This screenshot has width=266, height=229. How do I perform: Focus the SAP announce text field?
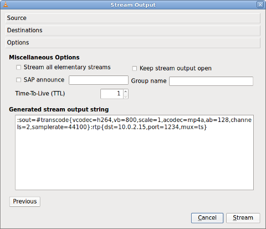point(99,80)
